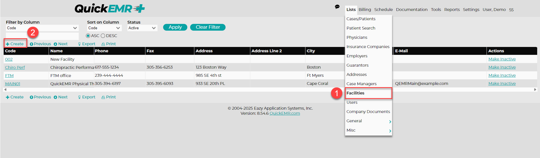Click the Apply button
Image resolution: width=540 pixels, height=158 pixels.
click(175, 27)
